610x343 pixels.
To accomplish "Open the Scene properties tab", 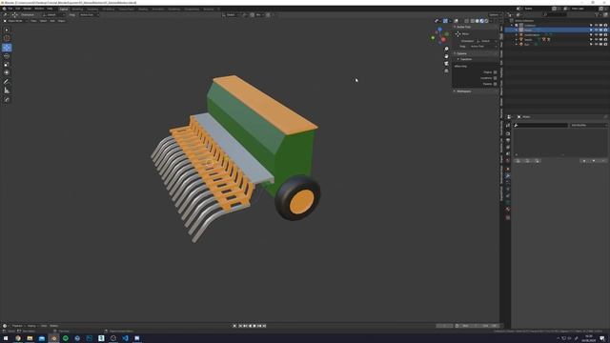I will (508, 154).
